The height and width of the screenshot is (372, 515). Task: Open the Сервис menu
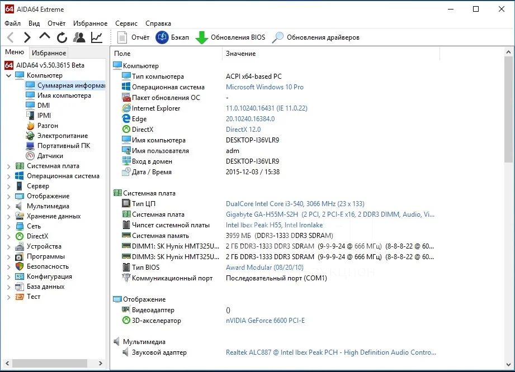click(x=126, y=23)
